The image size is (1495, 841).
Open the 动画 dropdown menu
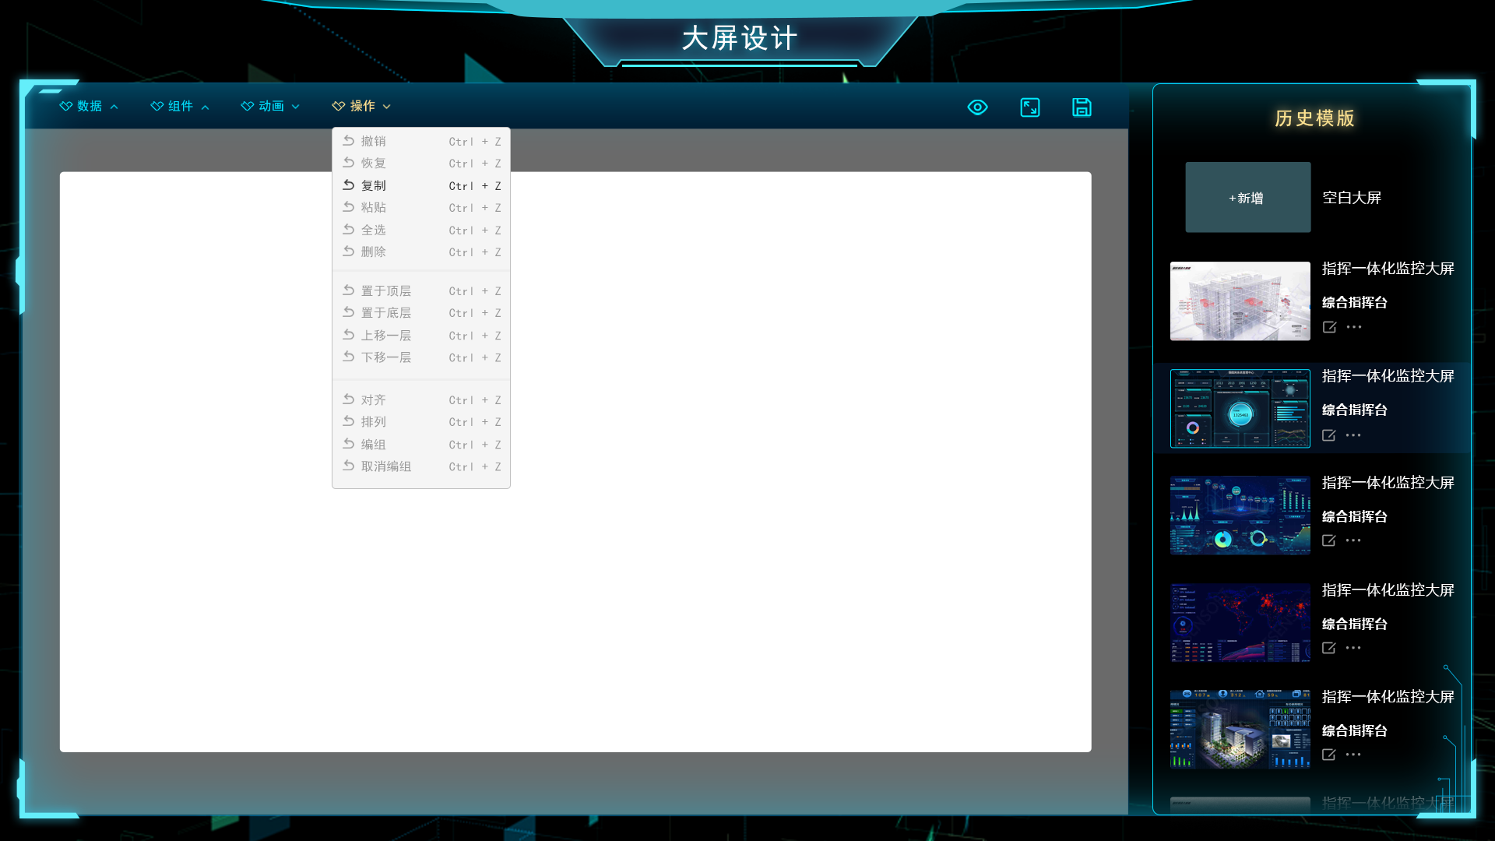[270, 107]
